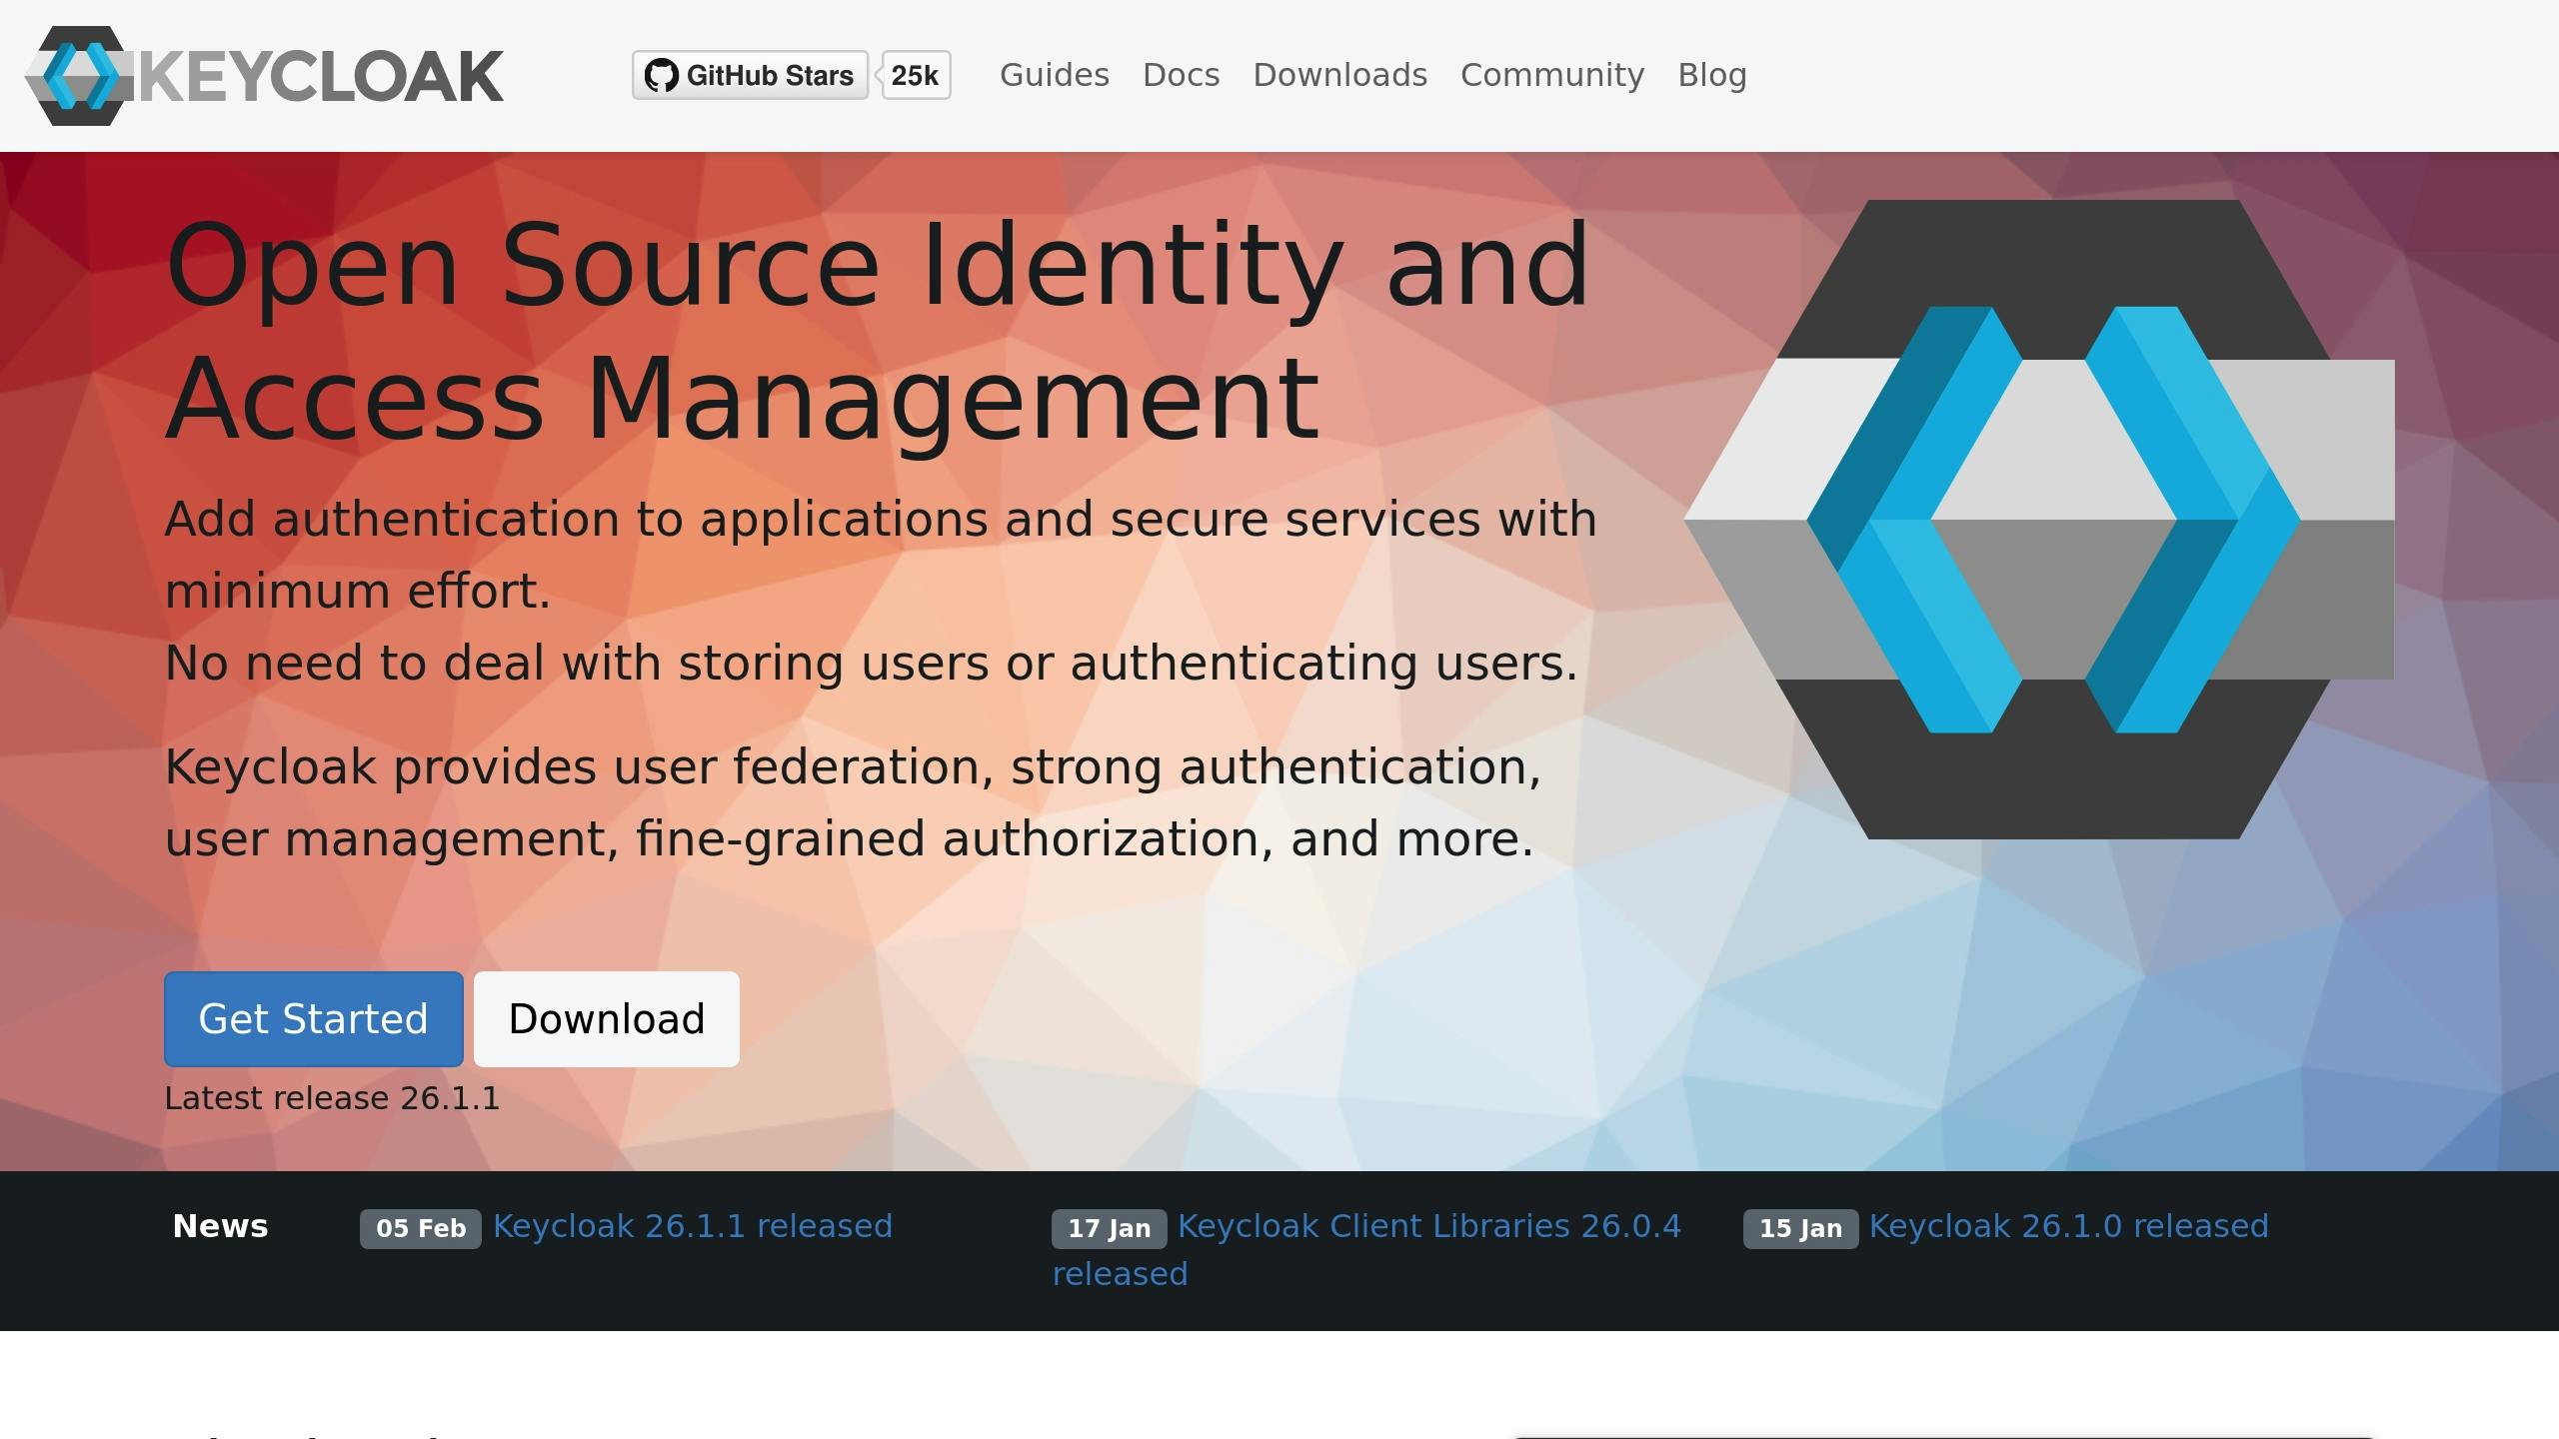Click the Get Started button
This screenshot has height=1439, width=2559.
click(314, 1019)
